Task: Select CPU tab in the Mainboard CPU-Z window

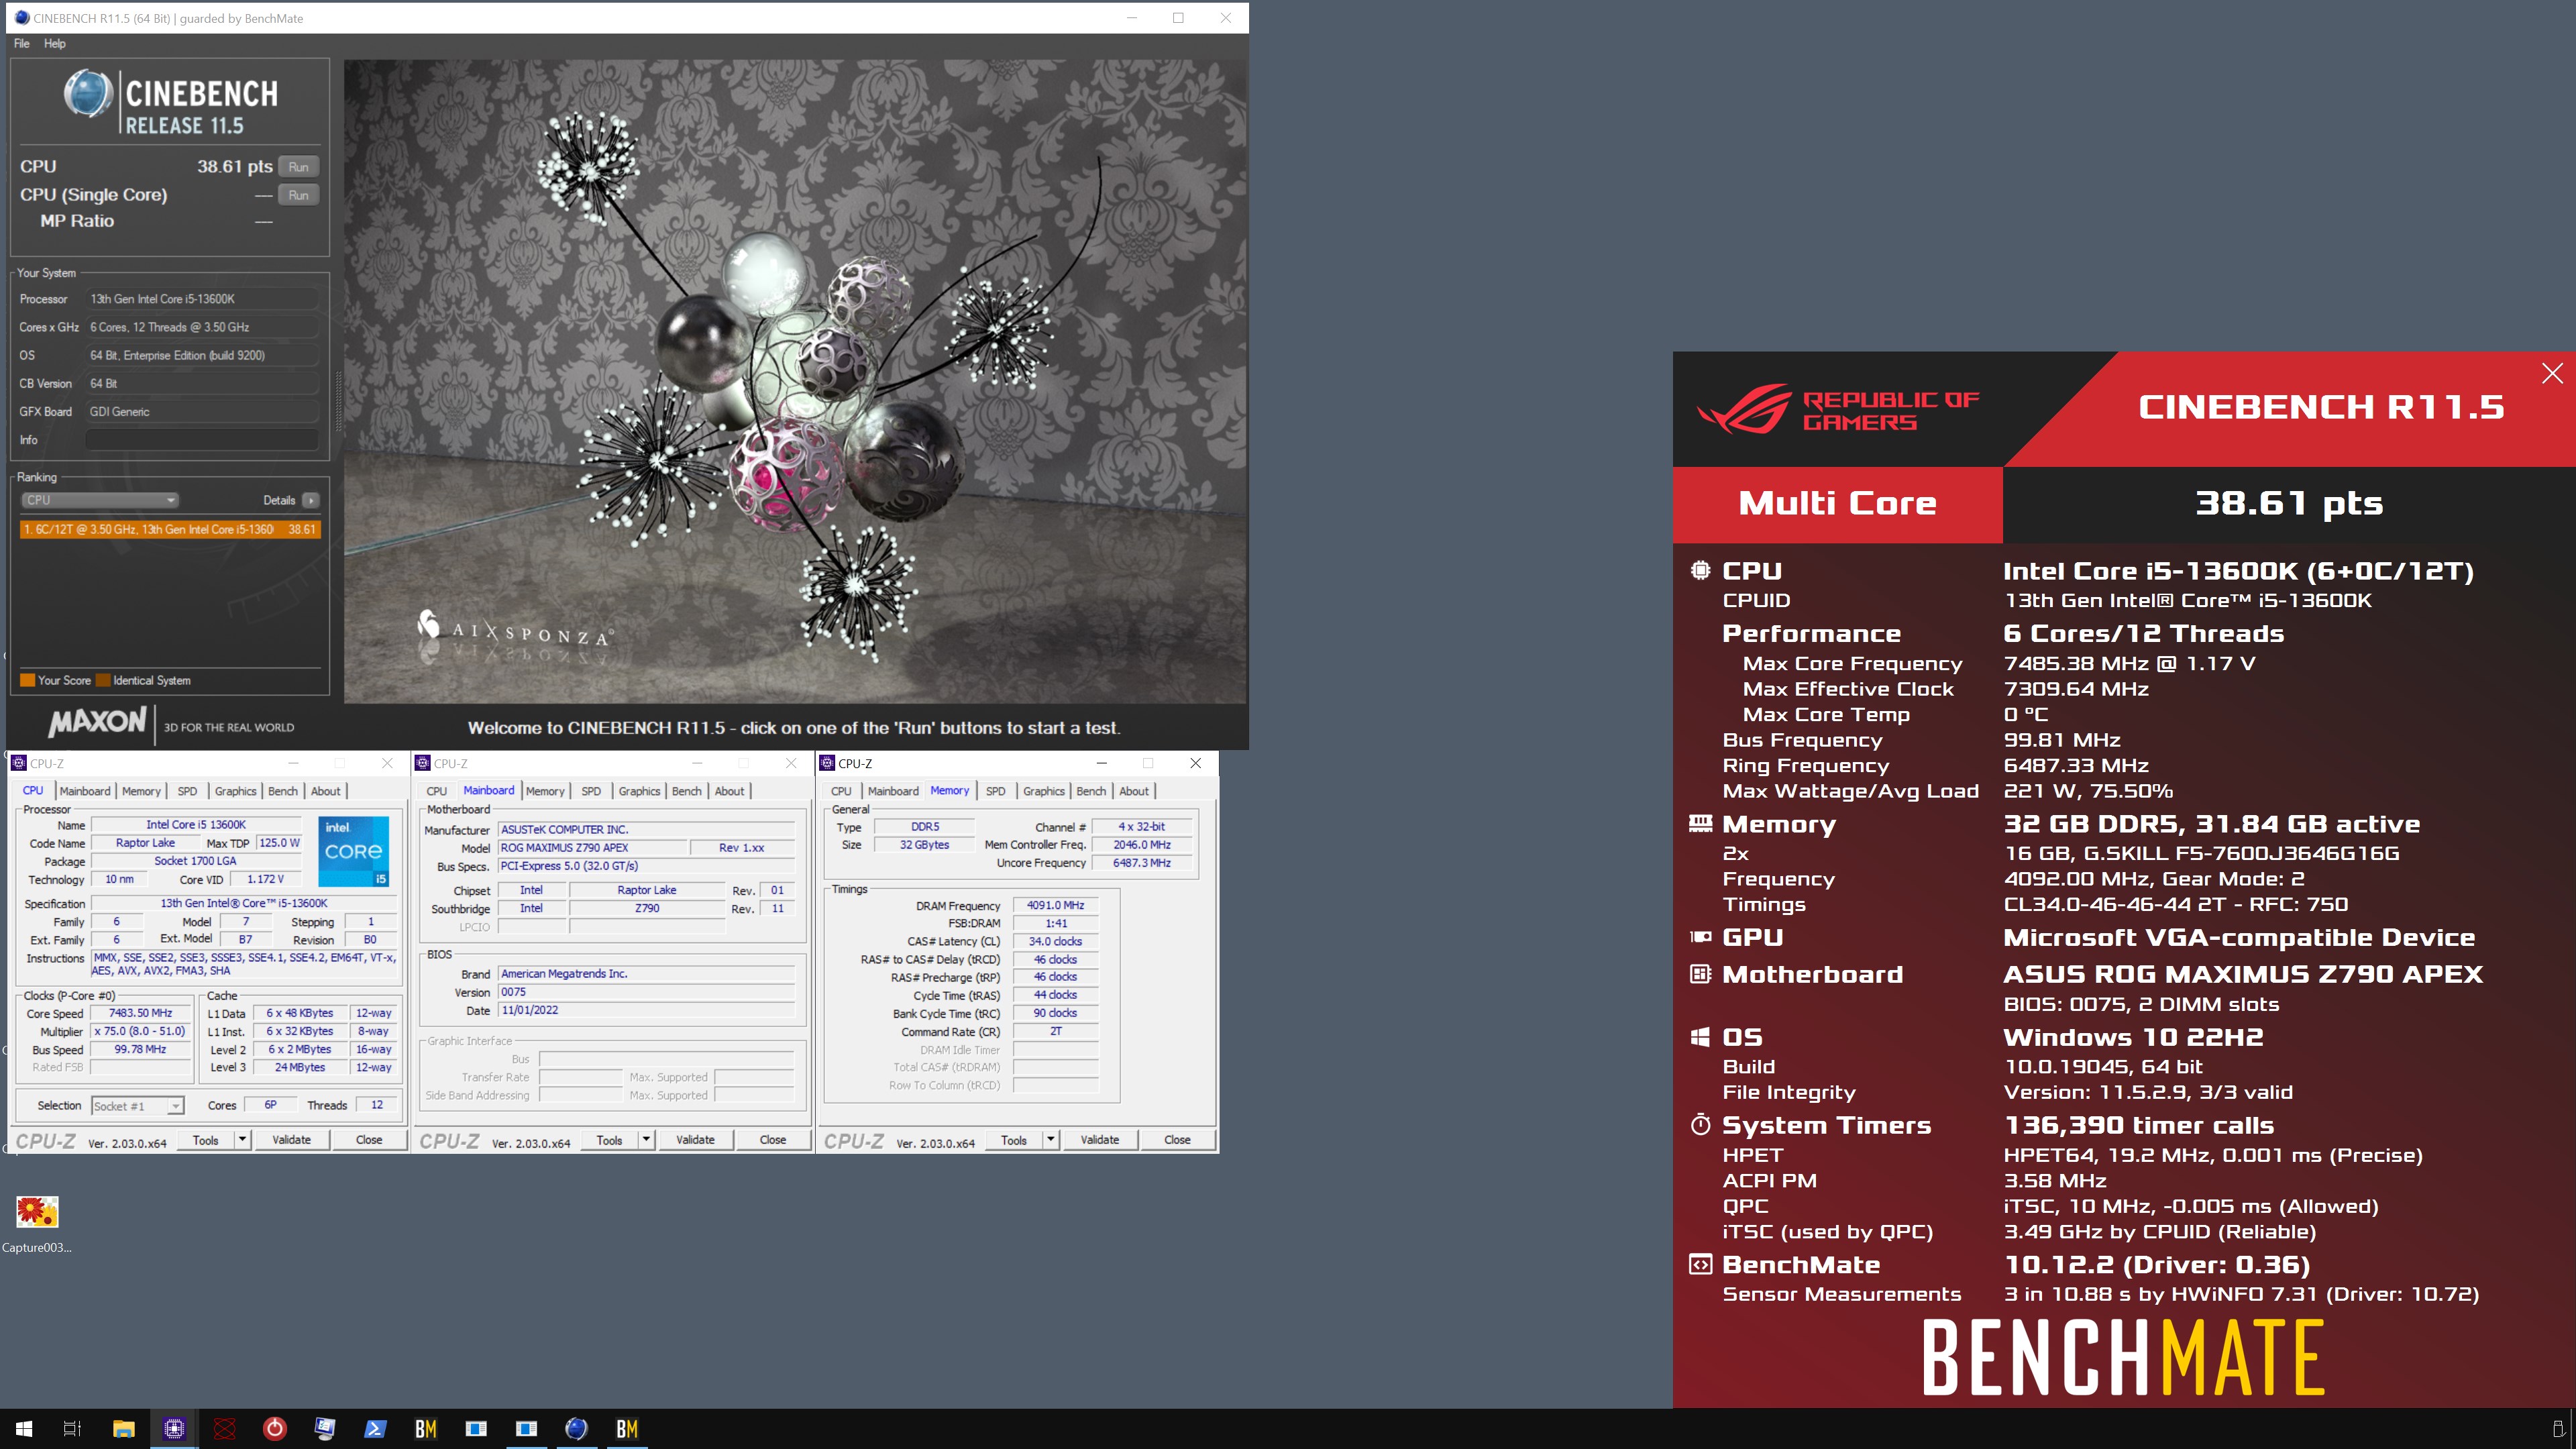Action: 437,791
